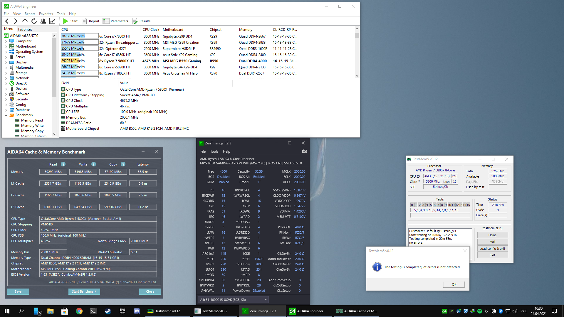Screen dimensions: 564x317
Task: Click Load config & exit button
Action: point(492,249)
